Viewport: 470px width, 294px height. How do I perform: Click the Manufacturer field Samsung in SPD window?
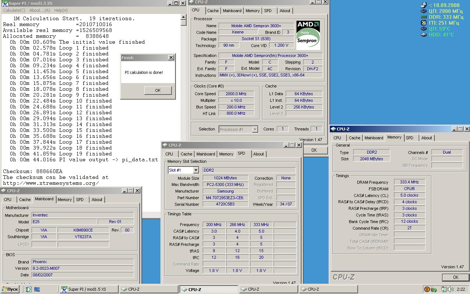pos(225,191)
